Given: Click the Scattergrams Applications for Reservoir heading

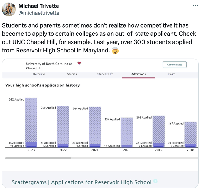Looking at the screenshot, I should pyautogui.click(x=81, y=182).
